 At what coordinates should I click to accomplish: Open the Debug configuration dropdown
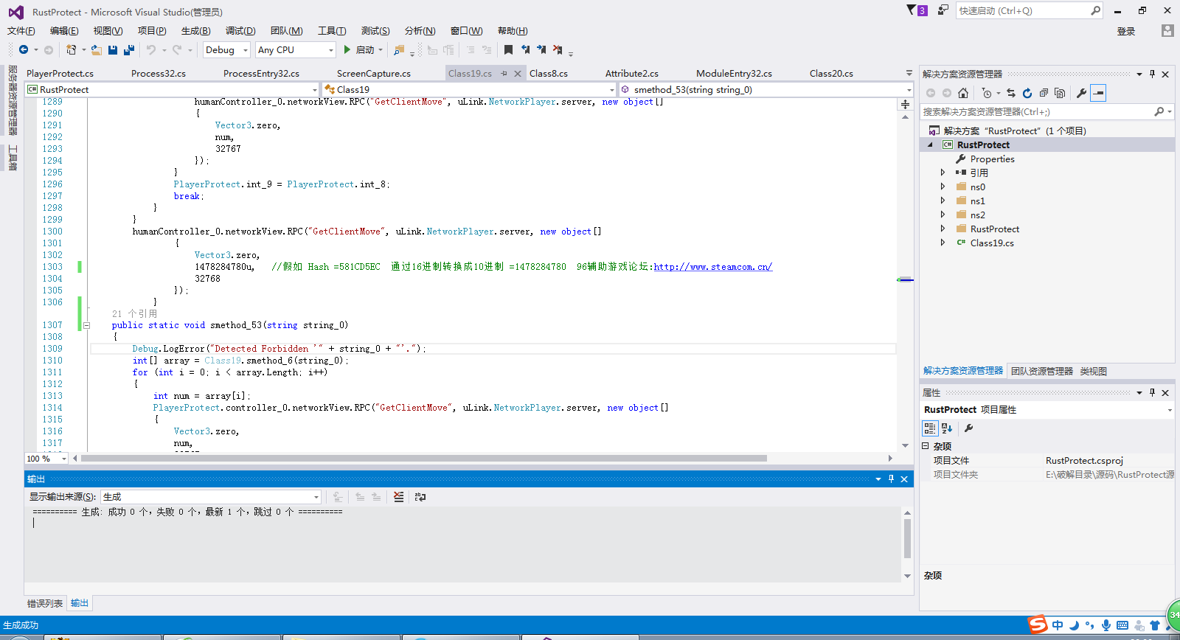point(246,50)
